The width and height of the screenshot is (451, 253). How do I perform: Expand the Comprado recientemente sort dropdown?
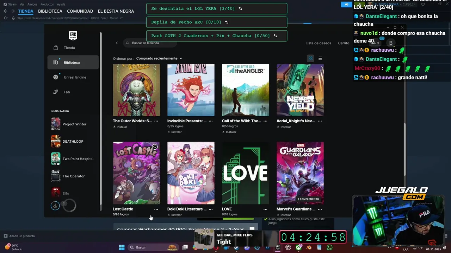(x=159, y=58)
